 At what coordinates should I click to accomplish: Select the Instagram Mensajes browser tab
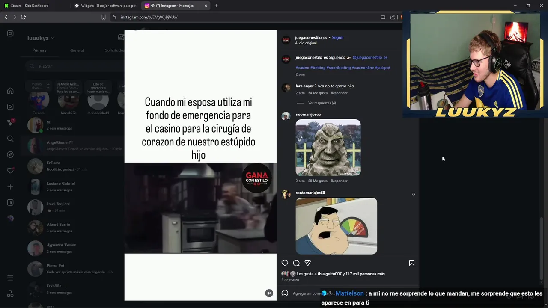coord(176,6)
